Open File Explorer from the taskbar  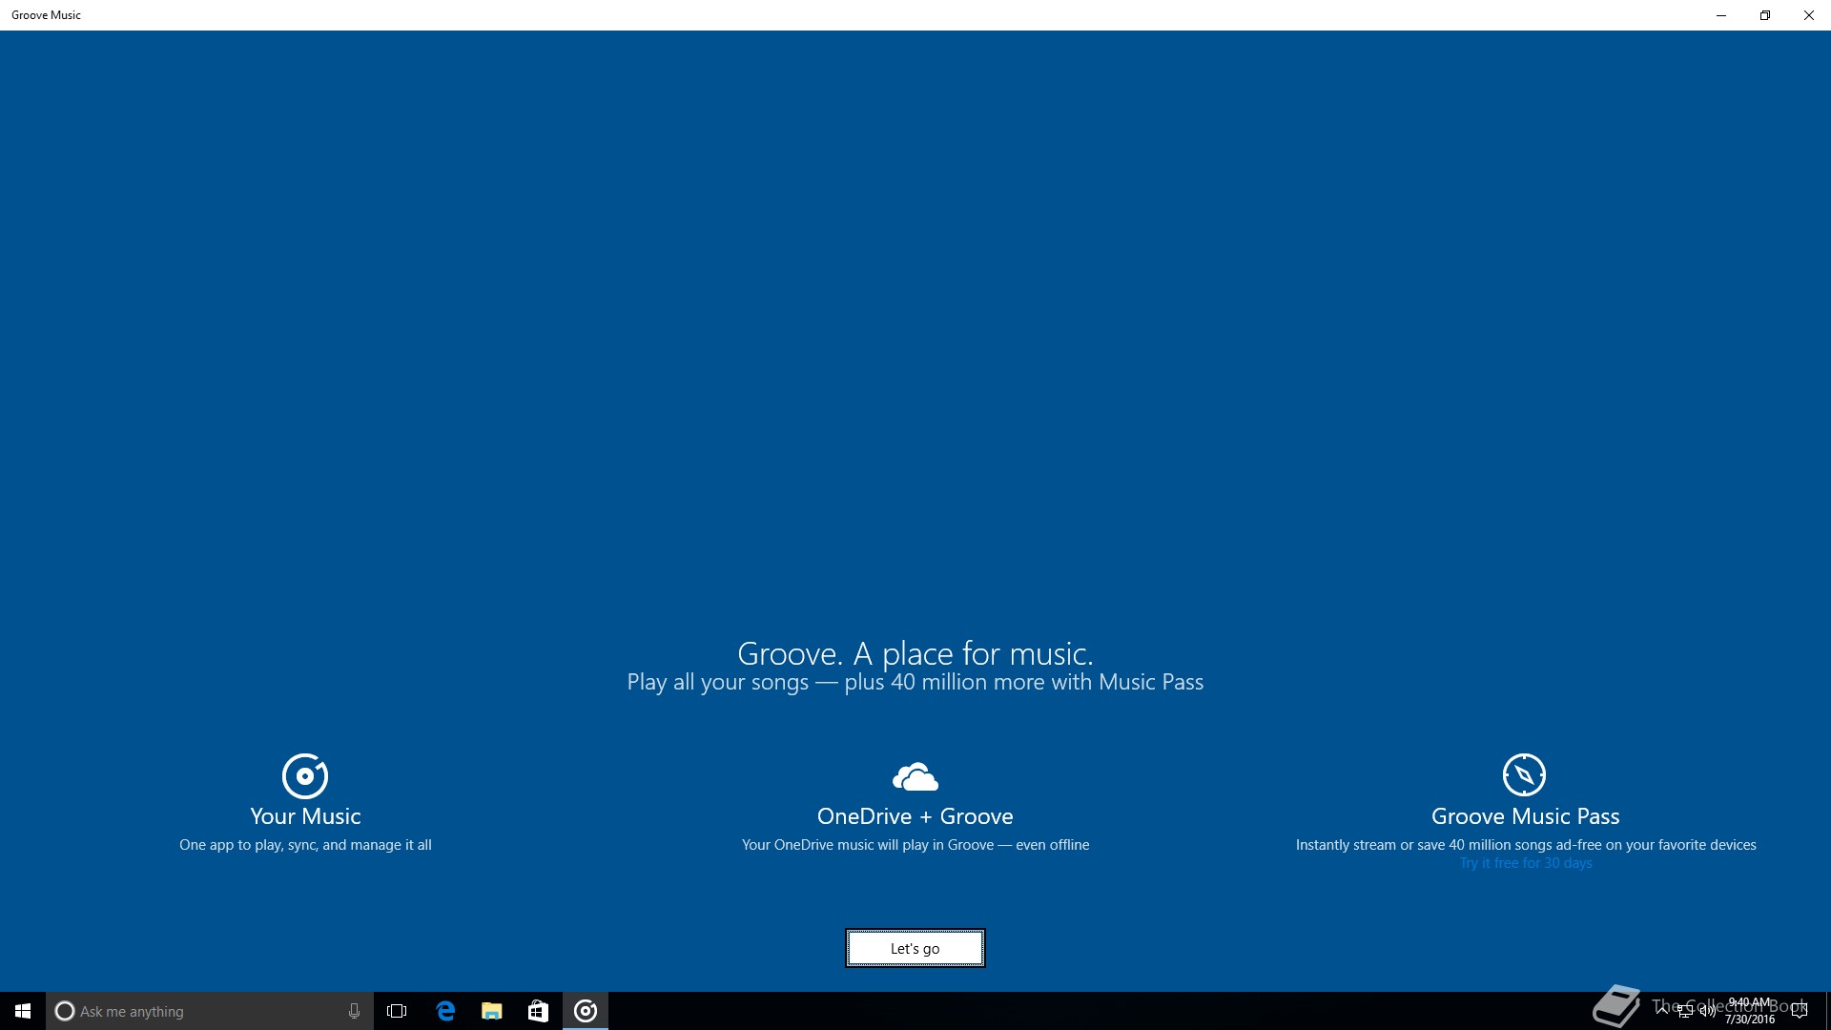(492, 1011)
